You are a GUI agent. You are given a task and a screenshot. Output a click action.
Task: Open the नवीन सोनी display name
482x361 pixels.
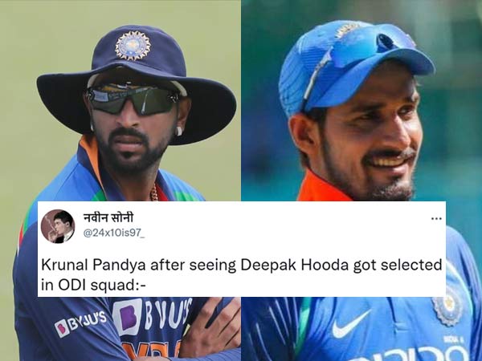point(108,218)
